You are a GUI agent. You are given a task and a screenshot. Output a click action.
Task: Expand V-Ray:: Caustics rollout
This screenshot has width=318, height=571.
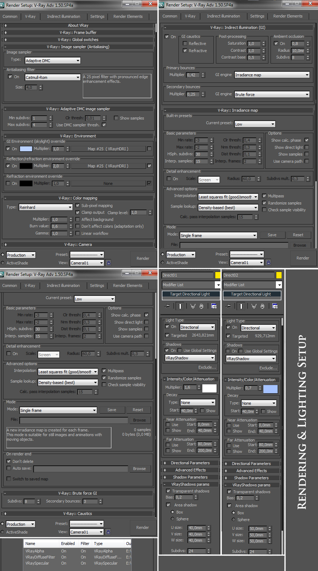[x=78, y=514]
